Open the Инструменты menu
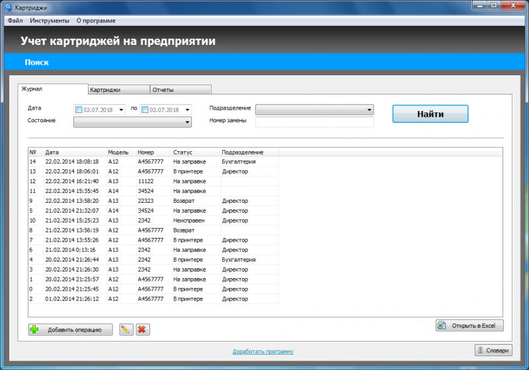The height and width of the screenshot is (370, 529). pyautogui.click(x=49, y=20)
